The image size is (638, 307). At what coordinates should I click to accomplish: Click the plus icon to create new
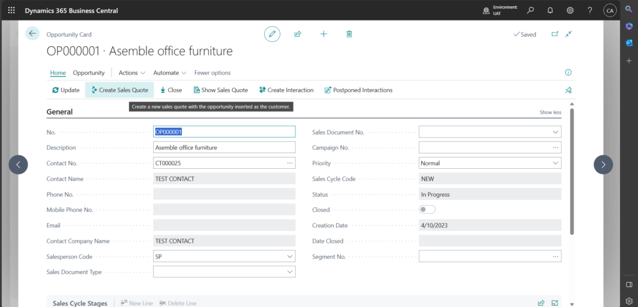pos(323,34)
